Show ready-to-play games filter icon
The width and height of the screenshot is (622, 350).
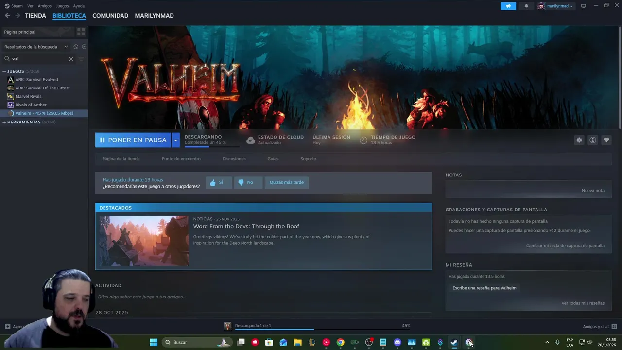coord(84,47)
